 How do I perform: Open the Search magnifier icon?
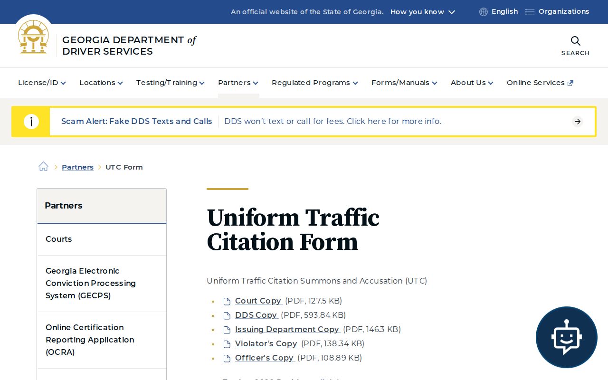pos(575,41)
